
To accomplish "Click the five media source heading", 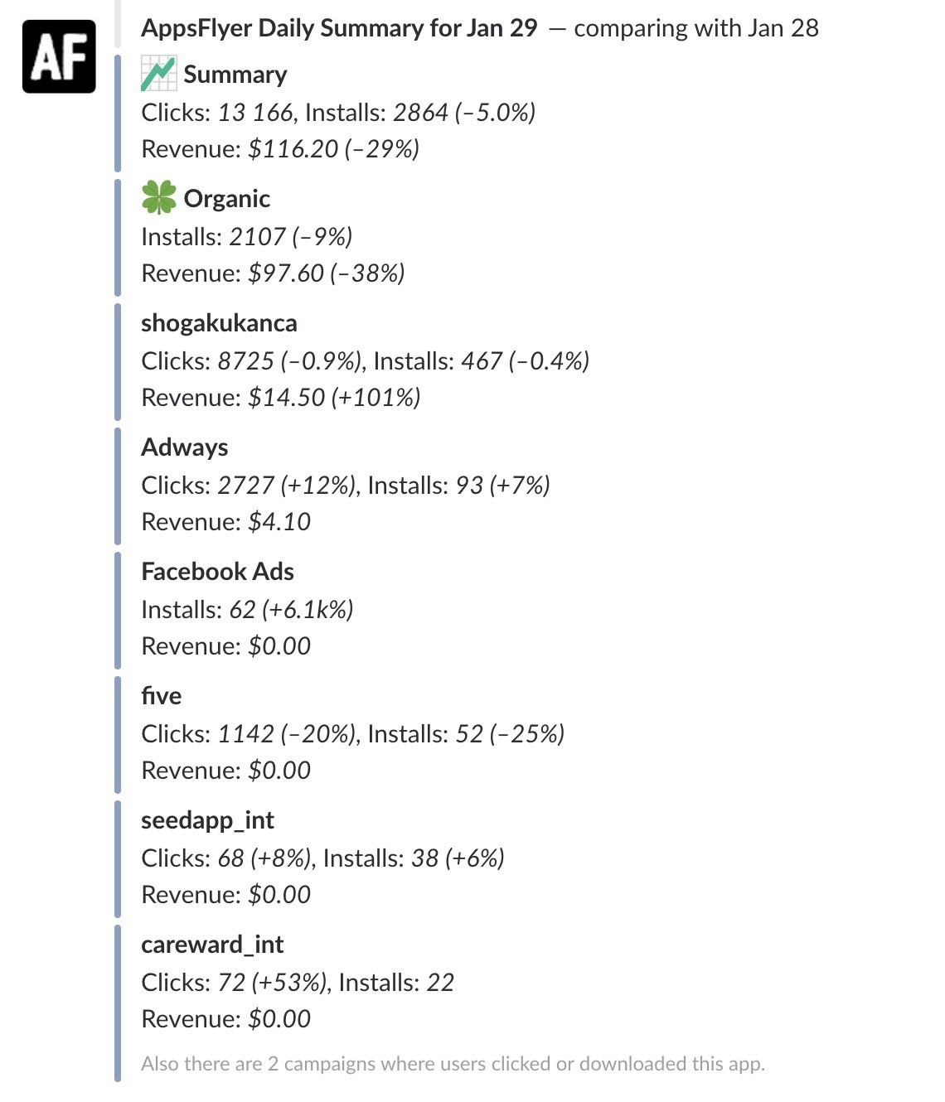I will point(161,696).
